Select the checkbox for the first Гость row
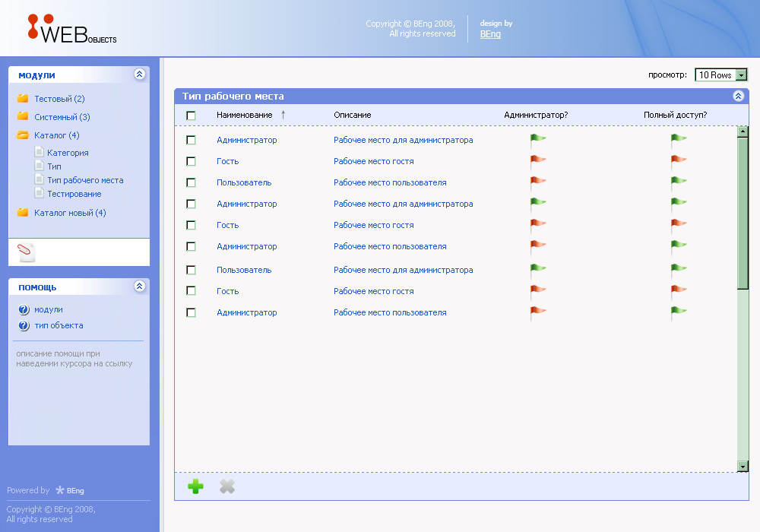Image resolution: width=760 pixels, height=532 pixels. (191, 161)
